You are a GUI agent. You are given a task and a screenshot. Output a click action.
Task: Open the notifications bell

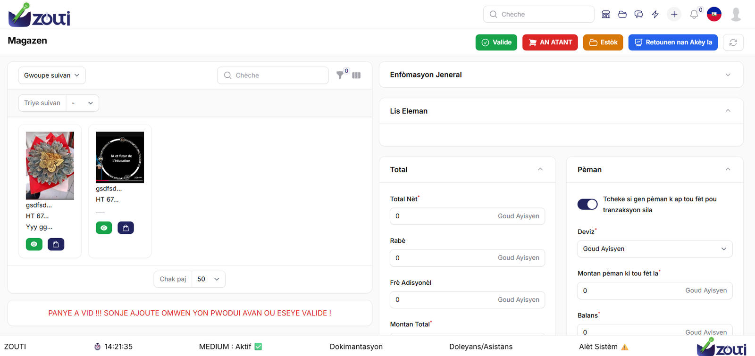pyautogui.click(x=694, y=15)
